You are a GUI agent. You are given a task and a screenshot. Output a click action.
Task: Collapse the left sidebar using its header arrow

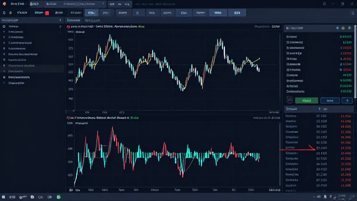coord(60,20)
